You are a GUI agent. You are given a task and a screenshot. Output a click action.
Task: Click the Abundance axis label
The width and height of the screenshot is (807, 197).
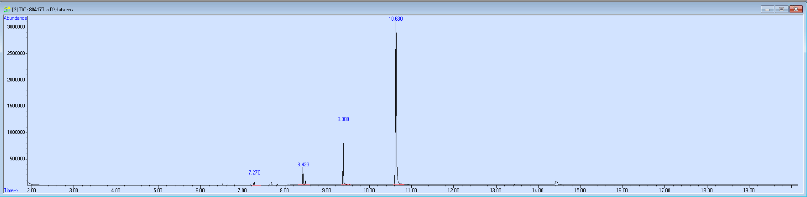(x=15, y=18)
